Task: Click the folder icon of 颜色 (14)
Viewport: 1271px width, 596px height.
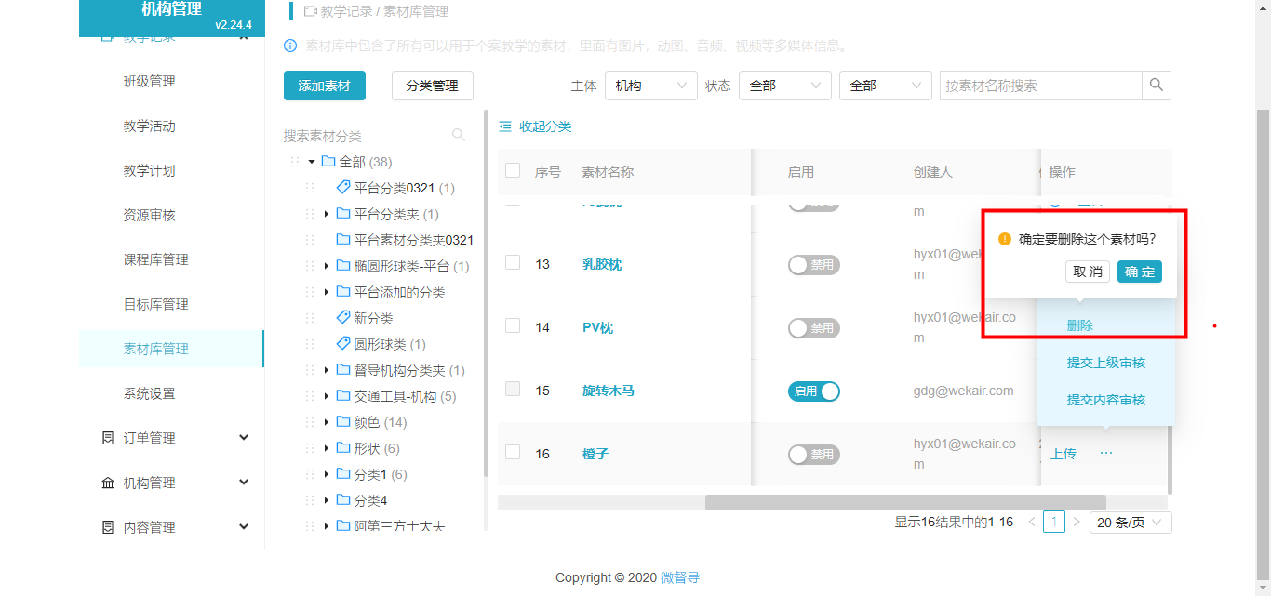Action: tap(342, 422)
